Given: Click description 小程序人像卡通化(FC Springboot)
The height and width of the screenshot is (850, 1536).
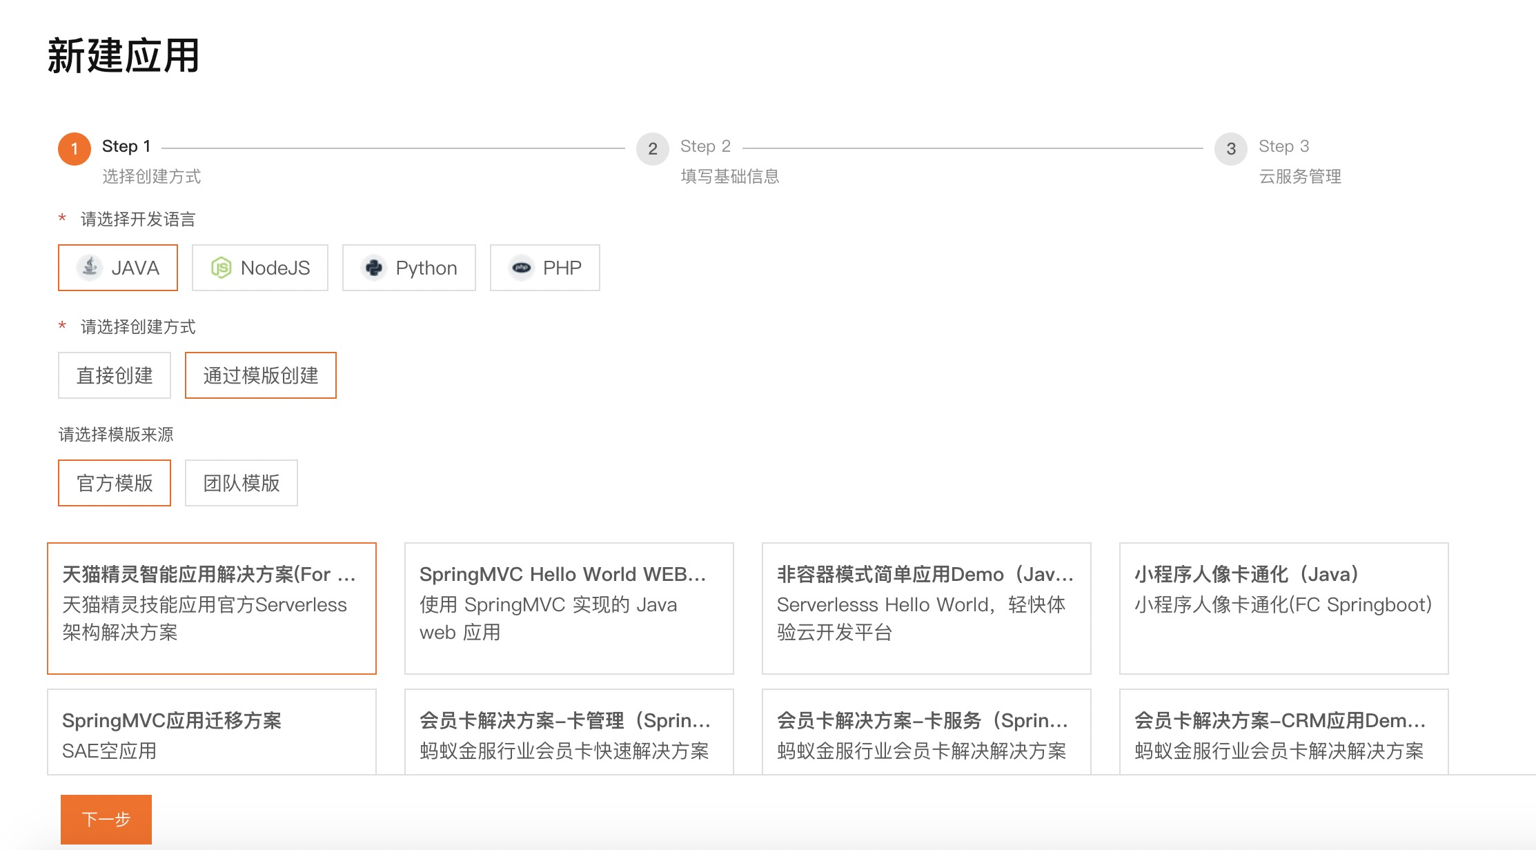Looking at the screenshot, I should point(1283,604).
